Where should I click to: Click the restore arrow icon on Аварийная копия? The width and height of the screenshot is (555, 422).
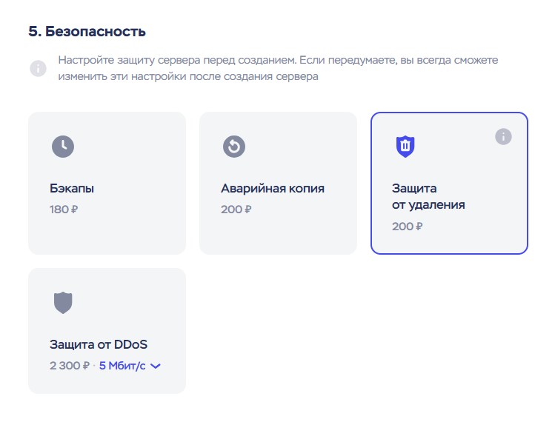pyautogui.click(x=234, y=147)
